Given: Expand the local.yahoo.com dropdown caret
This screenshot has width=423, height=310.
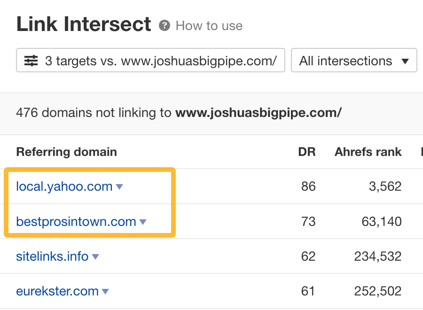Looking at the screenshot, I should tap(119, 186).
